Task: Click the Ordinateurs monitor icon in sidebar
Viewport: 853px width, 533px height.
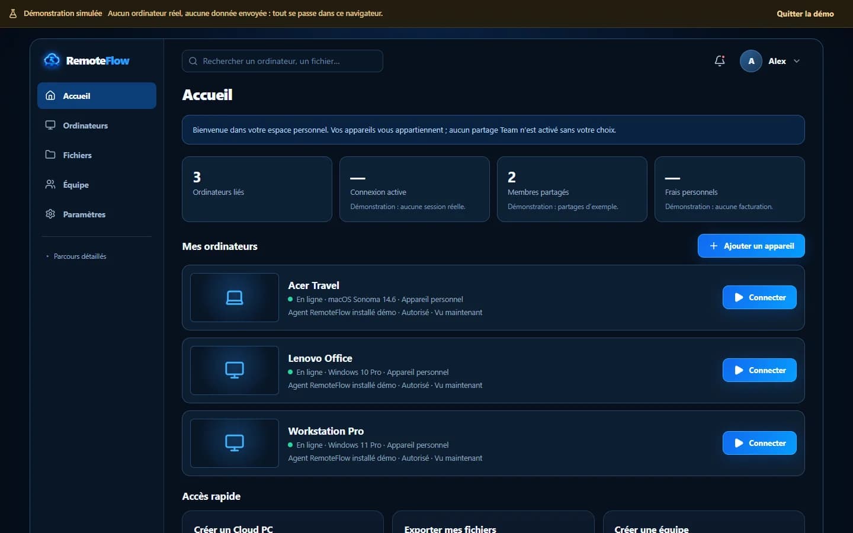Action: click(x=50, y=125)
